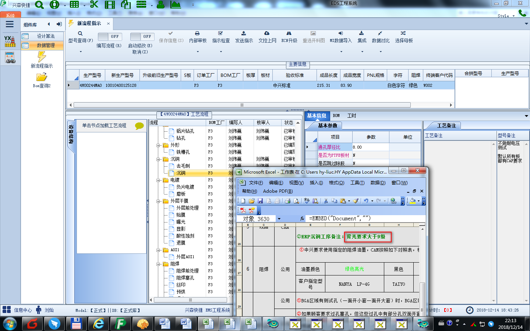Collapse the 外层干膜 tree folder

158,201
